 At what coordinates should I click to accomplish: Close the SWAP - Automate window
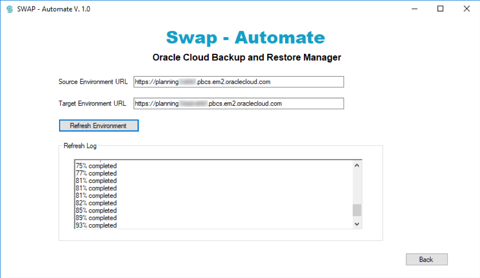click(467, 9)
